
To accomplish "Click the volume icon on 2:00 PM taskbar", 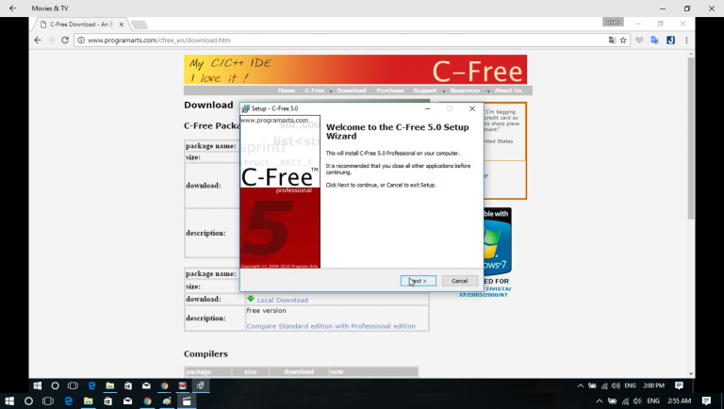I will (616, 385).
